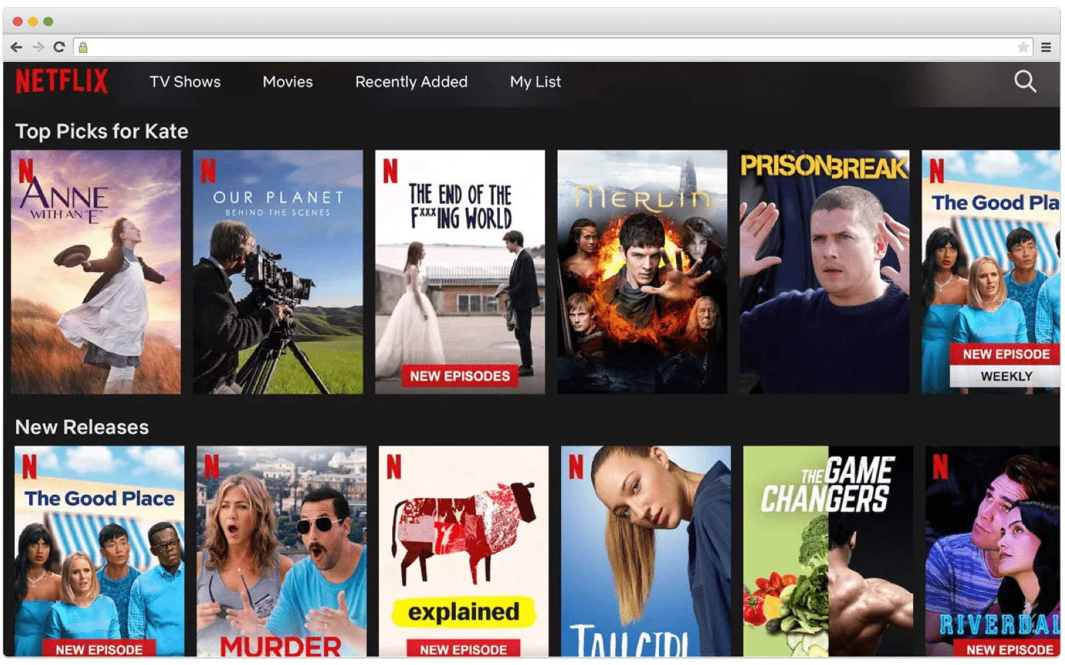Viewport: 1065px width, 665px height.
Task: Open the Tall Girl poster
Action: click(x=646, y=551)
